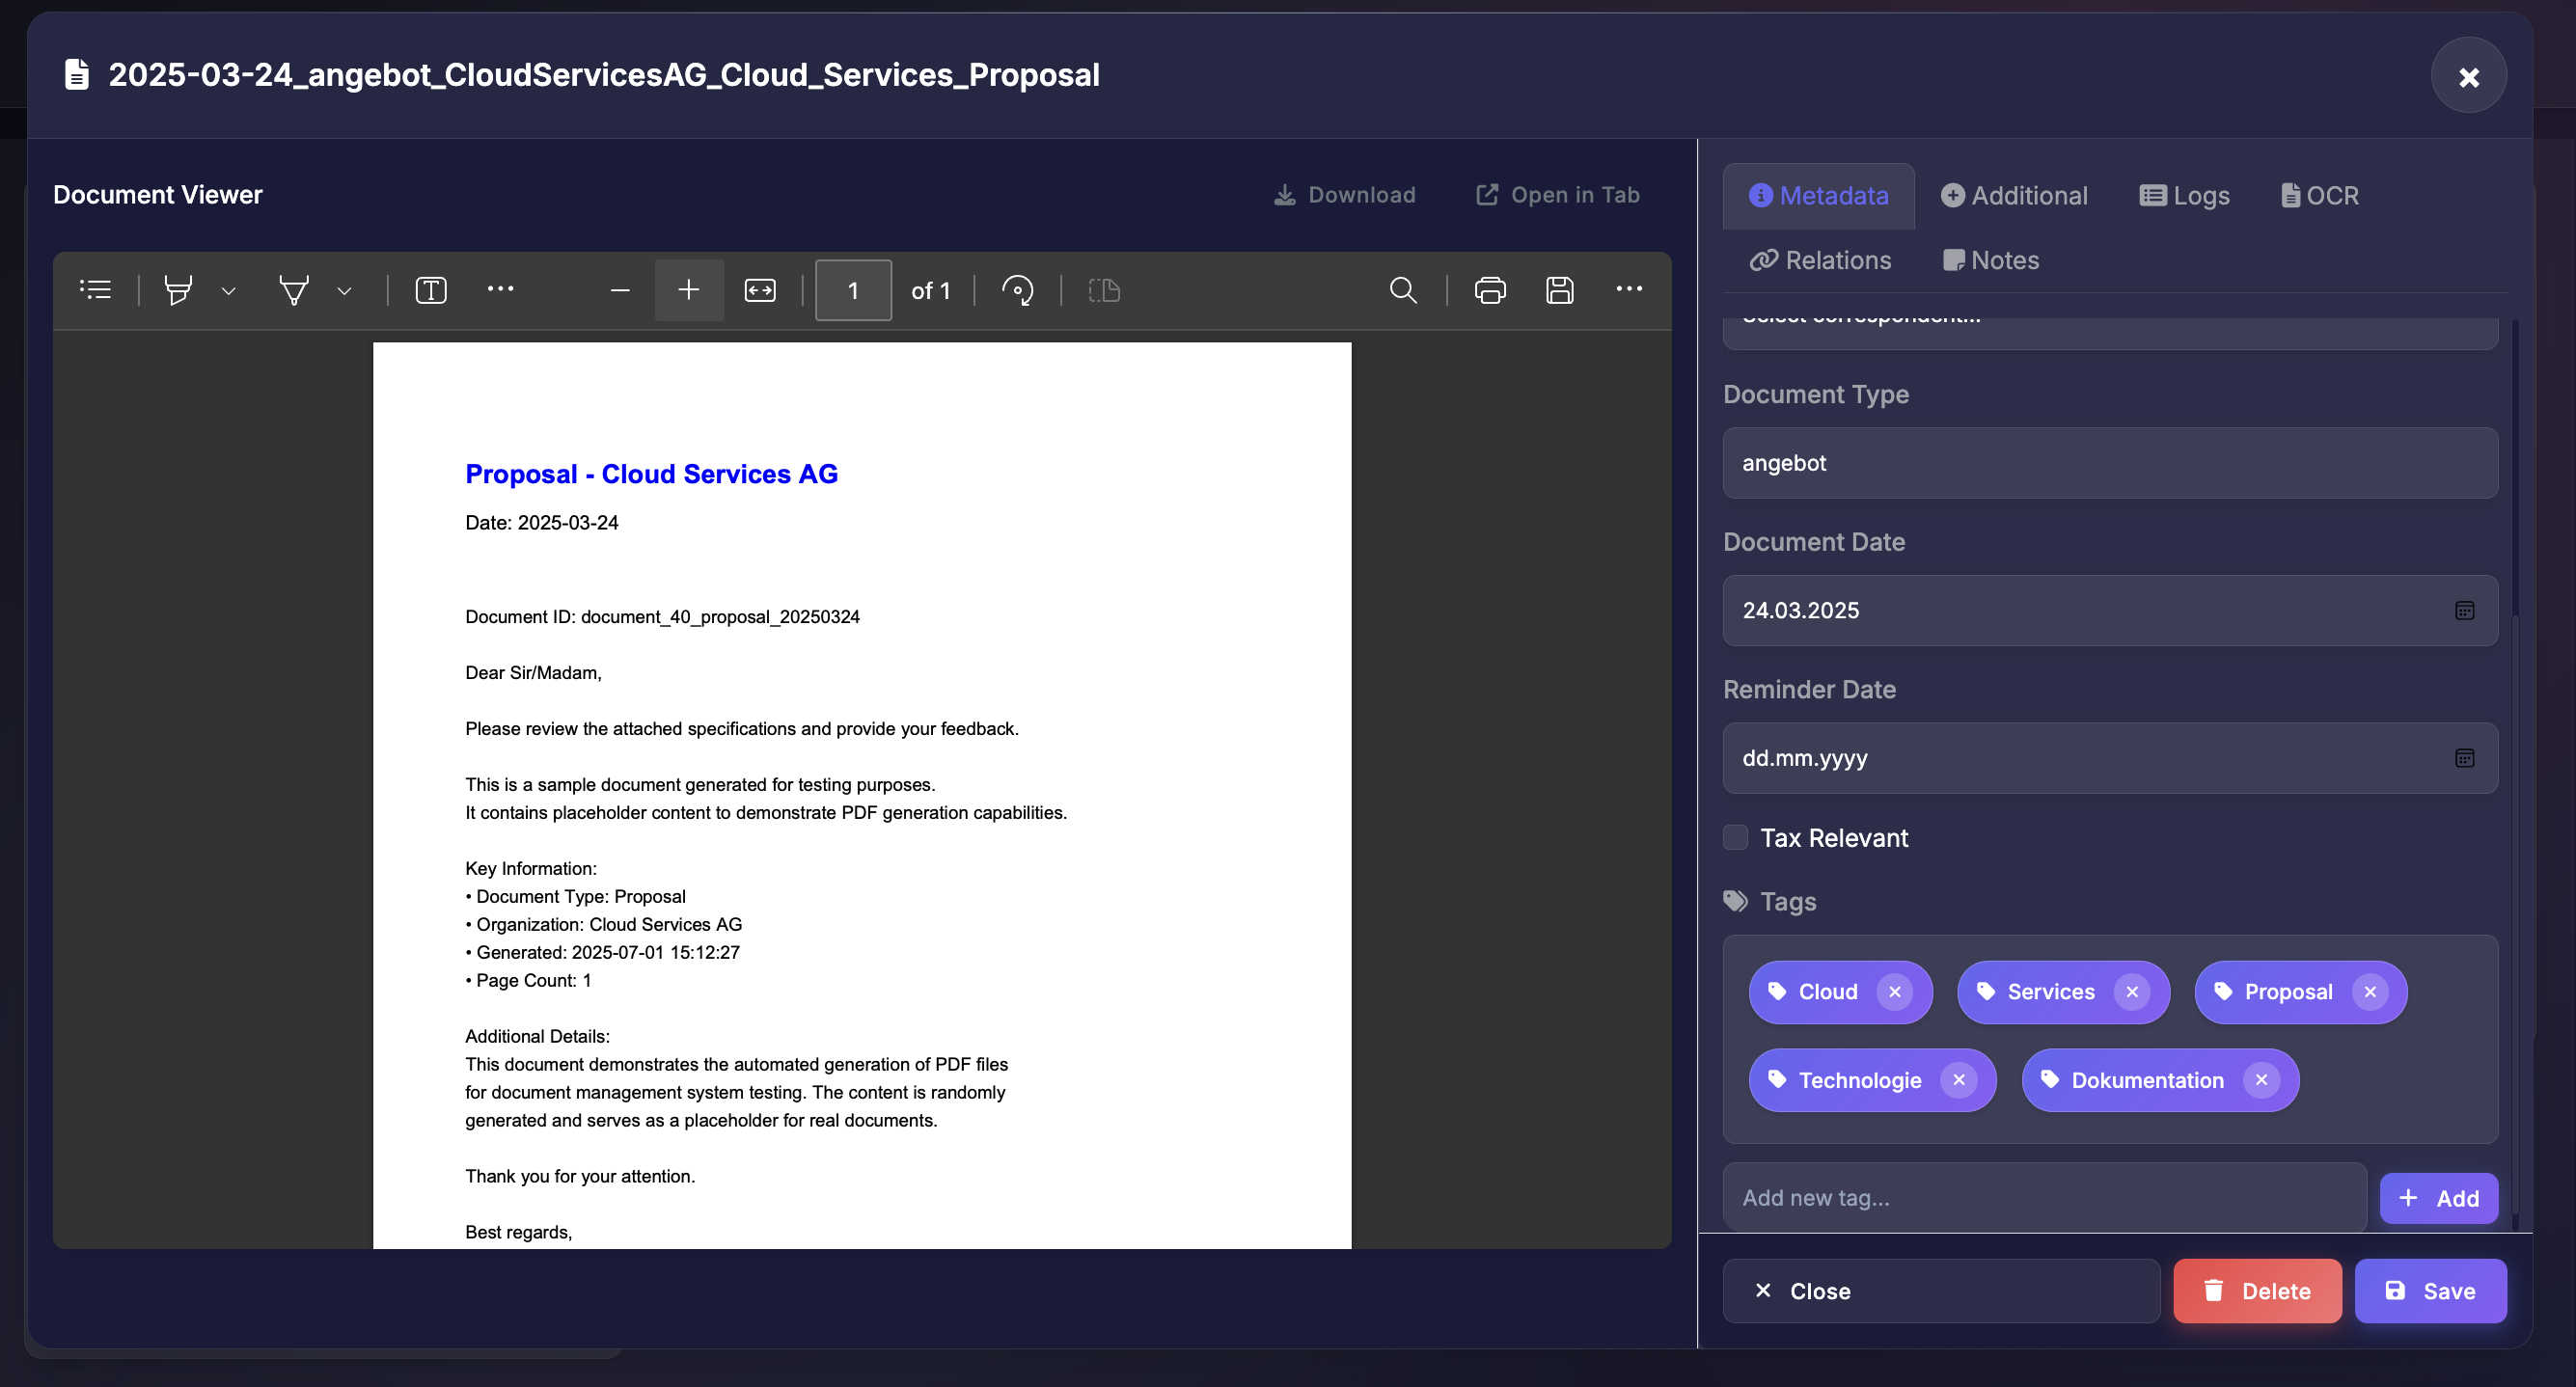Toggle the PDF viewer sidebar list icon
Image resolution: width=2576 pixels, height=1387 pixels.
[95, 290]
